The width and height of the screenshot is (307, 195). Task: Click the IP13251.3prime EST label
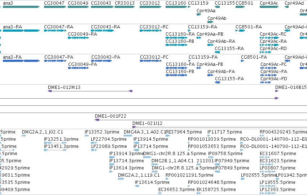tap(61, 139)
